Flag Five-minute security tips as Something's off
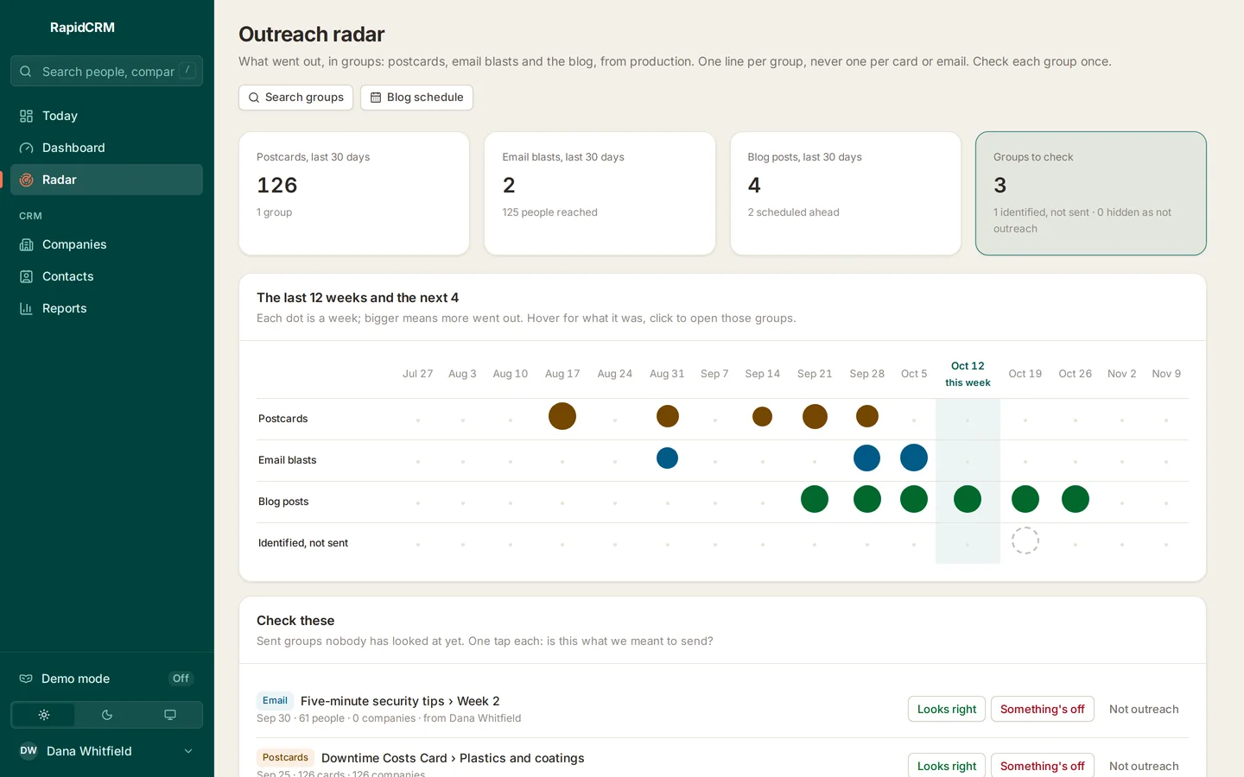The width and height of the screenshot is (1244, 777). [x=1042, y=709]
